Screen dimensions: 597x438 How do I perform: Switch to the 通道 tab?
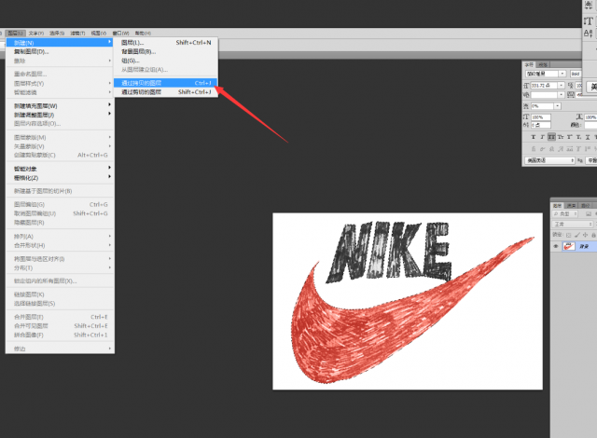pyautogui.click(x=571, y=205)
